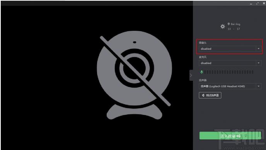The height and width of the screenshot is (150, 266).
Task: Click the green enter classroom button
Action: click(230, 136)
